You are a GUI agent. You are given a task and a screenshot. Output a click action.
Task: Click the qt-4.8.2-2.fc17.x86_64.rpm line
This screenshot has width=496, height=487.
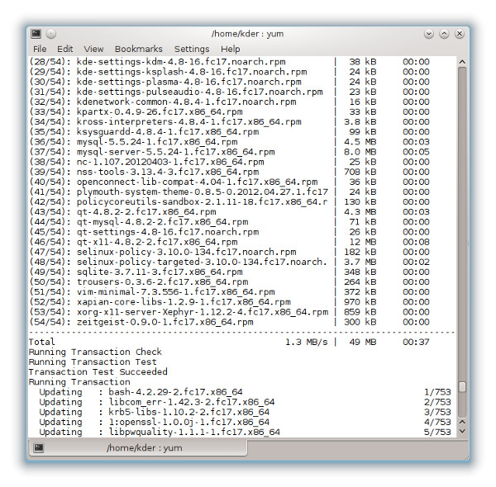click(230, 212)
